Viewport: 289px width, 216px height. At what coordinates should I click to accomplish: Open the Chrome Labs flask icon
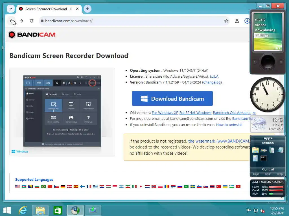coord(237,21)
